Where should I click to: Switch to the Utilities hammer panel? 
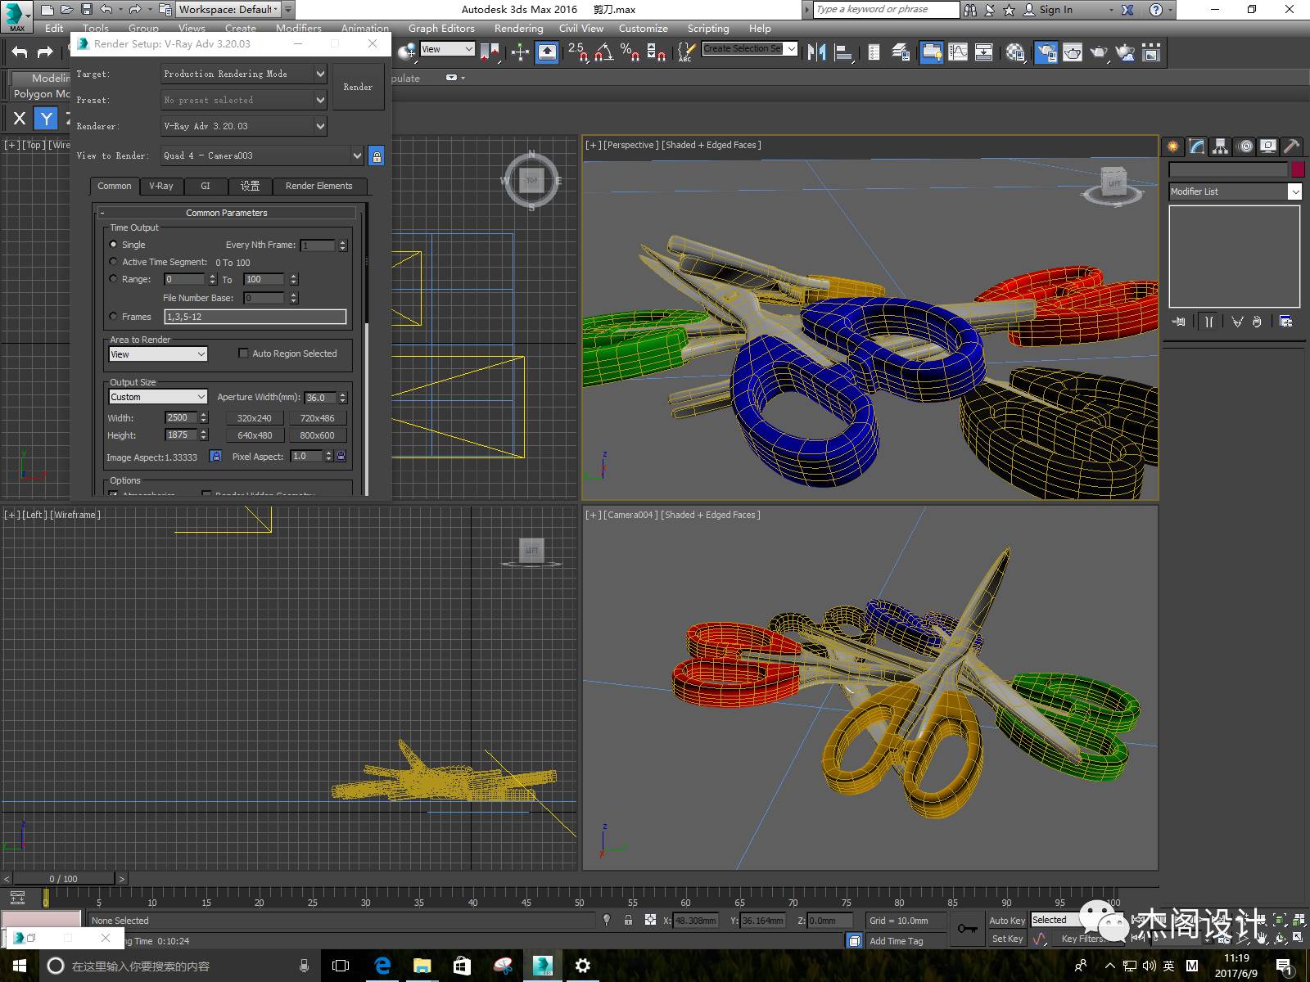click(1291, 146)
